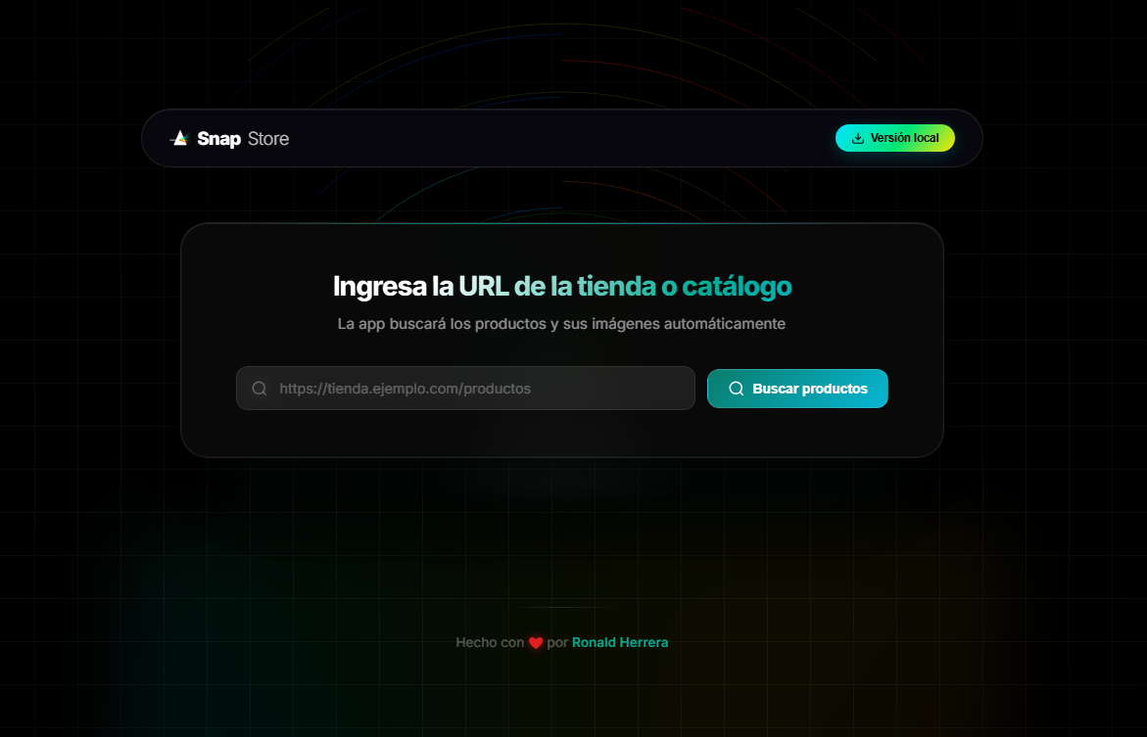Focus the store URL input field
Image resolution: width=1147 pixels, height=737 pixels.
[x=465, y=389]
